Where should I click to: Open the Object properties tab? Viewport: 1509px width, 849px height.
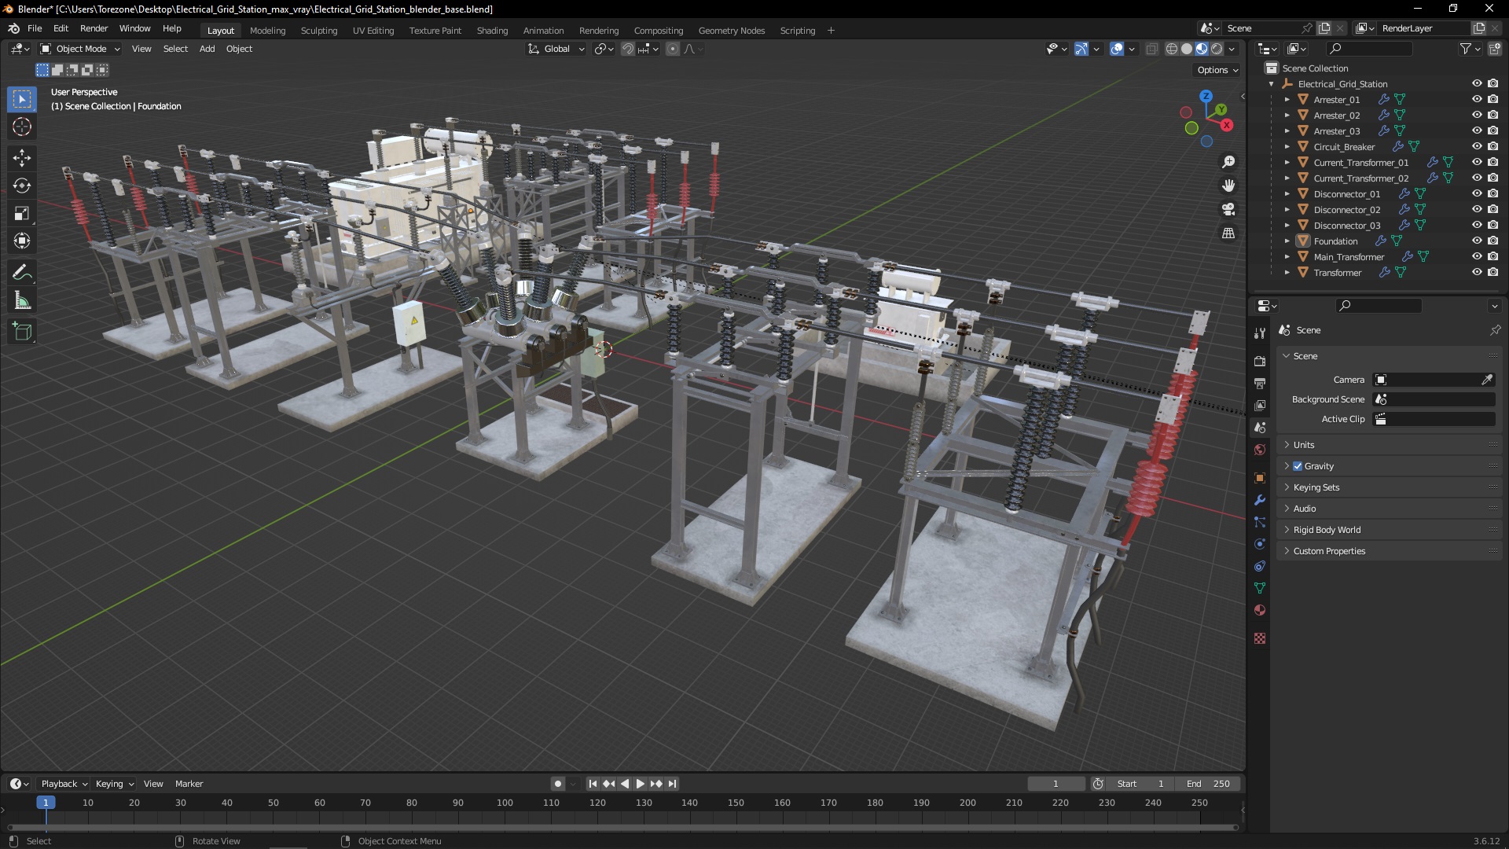point(1260,478)
